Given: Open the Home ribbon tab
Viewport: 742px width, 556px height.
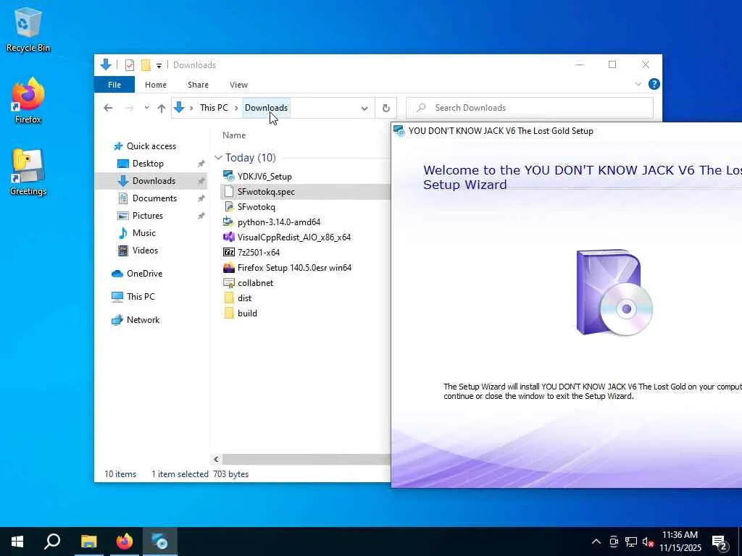Looking at the screenshot, I should tap(156, 85).
